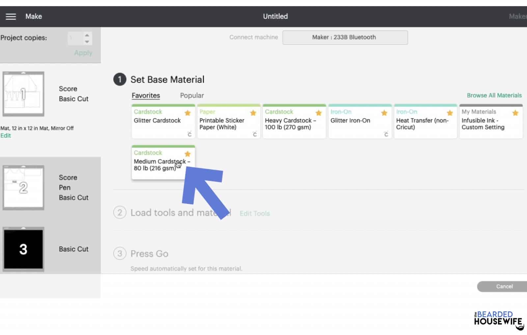
Task: Click the "Connect machine" label
Action: pos(254,38)
